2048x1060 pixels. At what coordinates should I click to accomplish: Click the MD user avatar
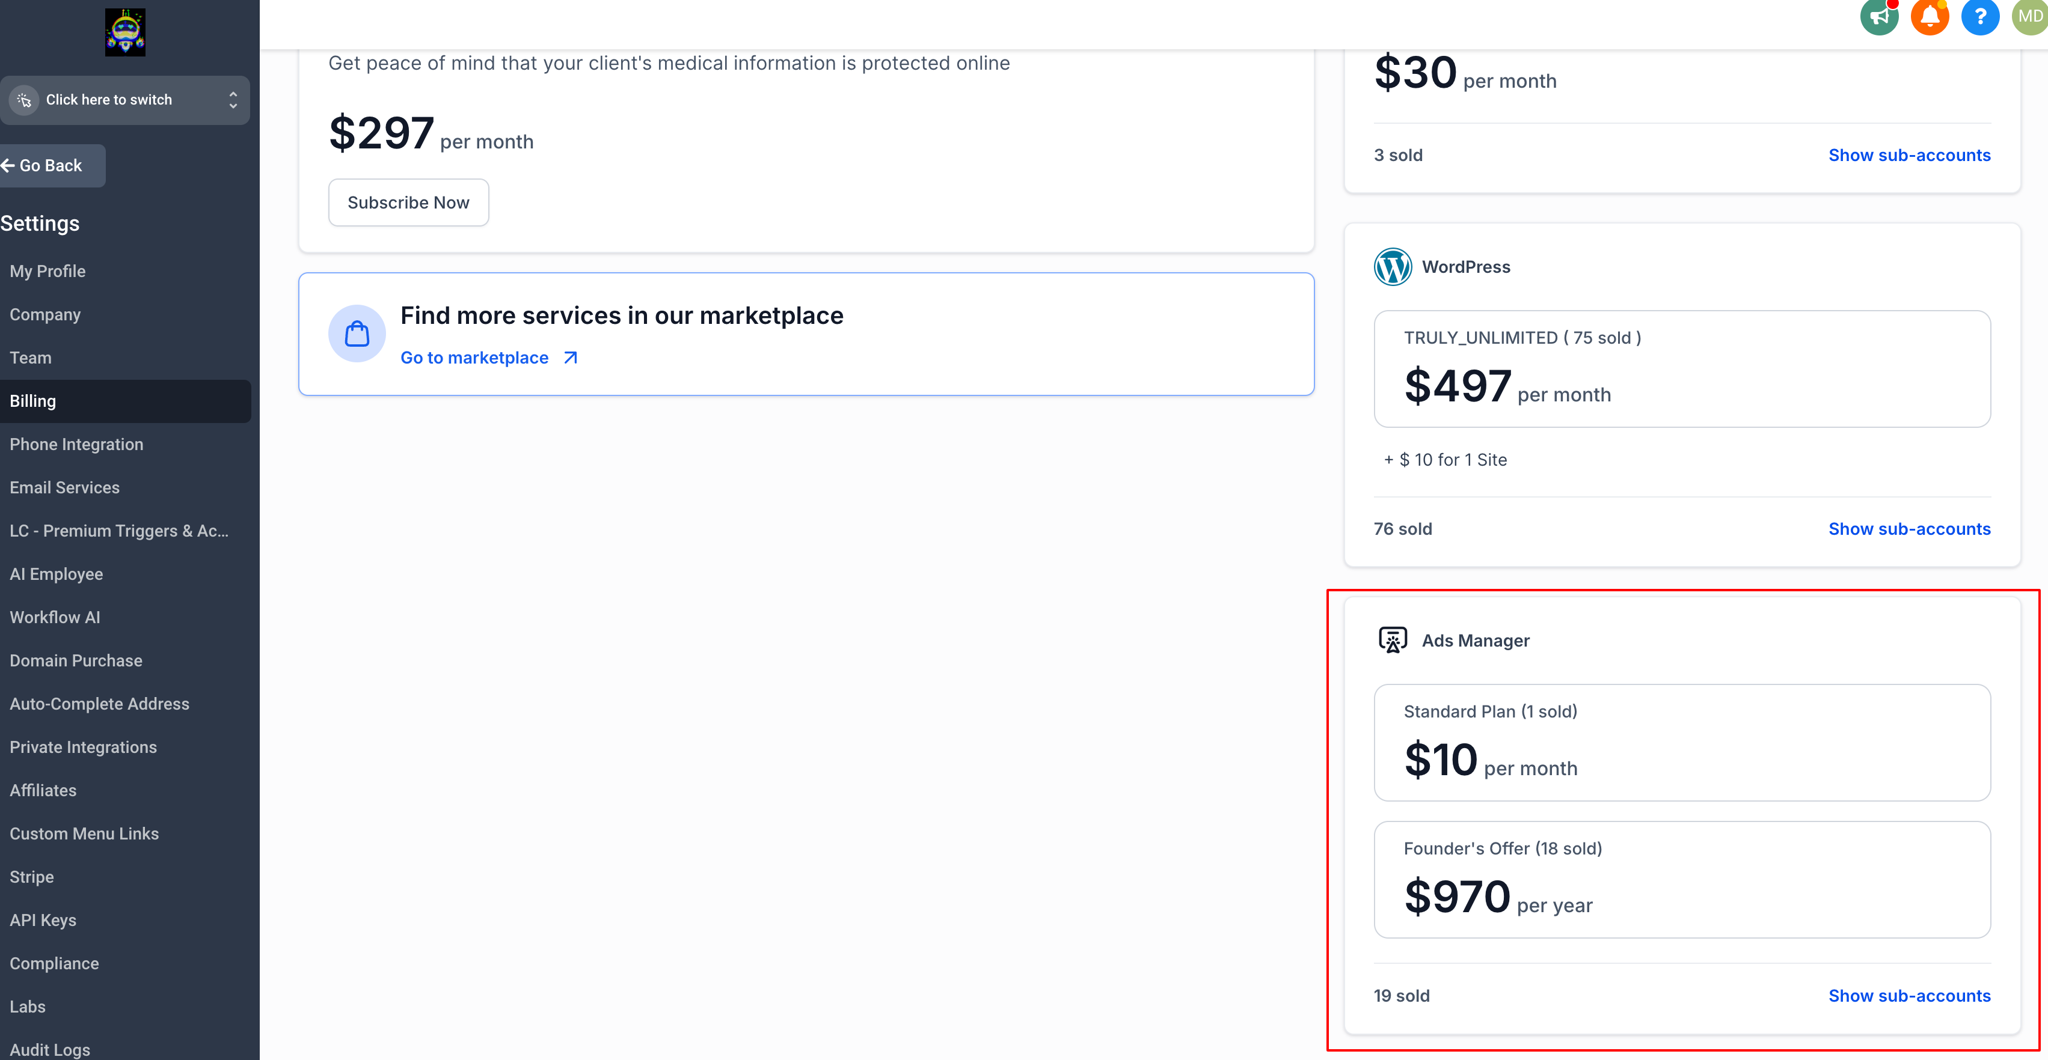coord(2030,17)
